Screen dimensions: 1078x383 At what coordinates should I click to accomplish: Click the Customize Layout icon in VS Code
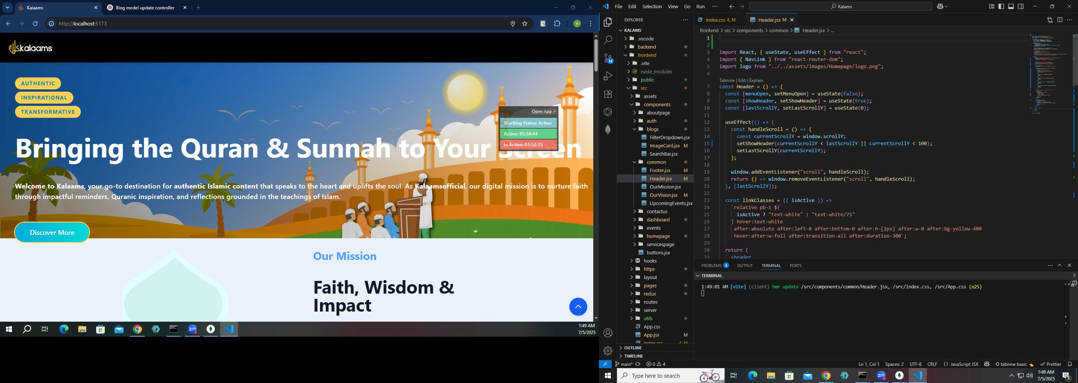coord(992,6)
